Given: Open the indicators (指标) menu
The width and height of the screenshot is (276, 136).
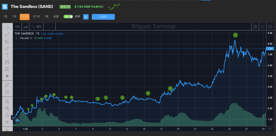Looking at the screenshot, I should 36,27.
